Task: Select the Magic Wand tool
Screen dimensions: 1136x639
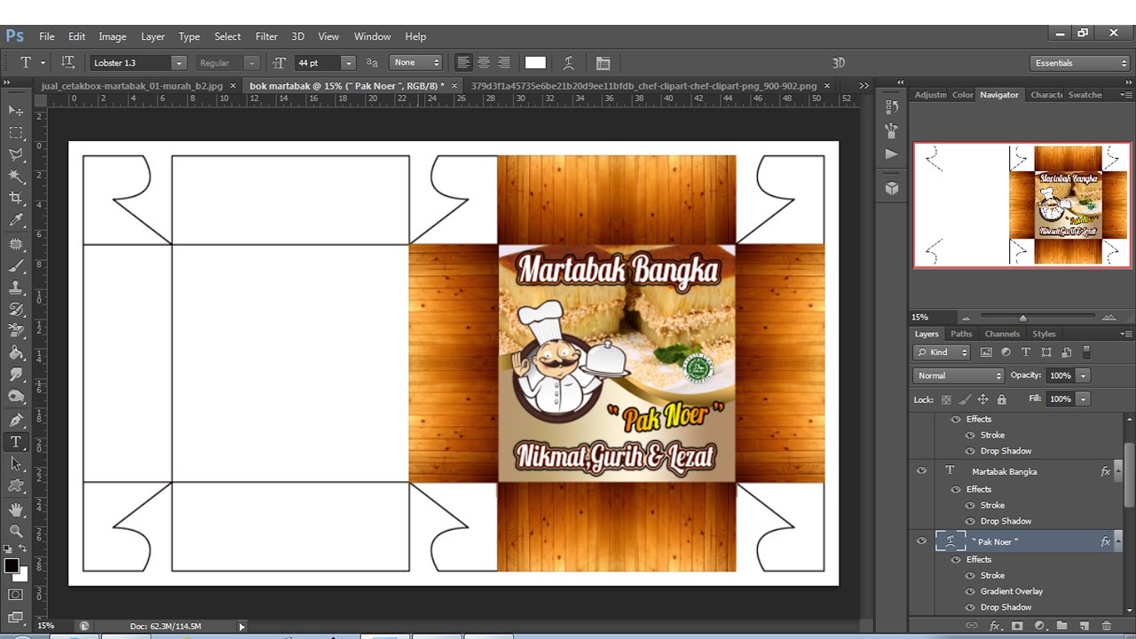Action: coord(16,177)
